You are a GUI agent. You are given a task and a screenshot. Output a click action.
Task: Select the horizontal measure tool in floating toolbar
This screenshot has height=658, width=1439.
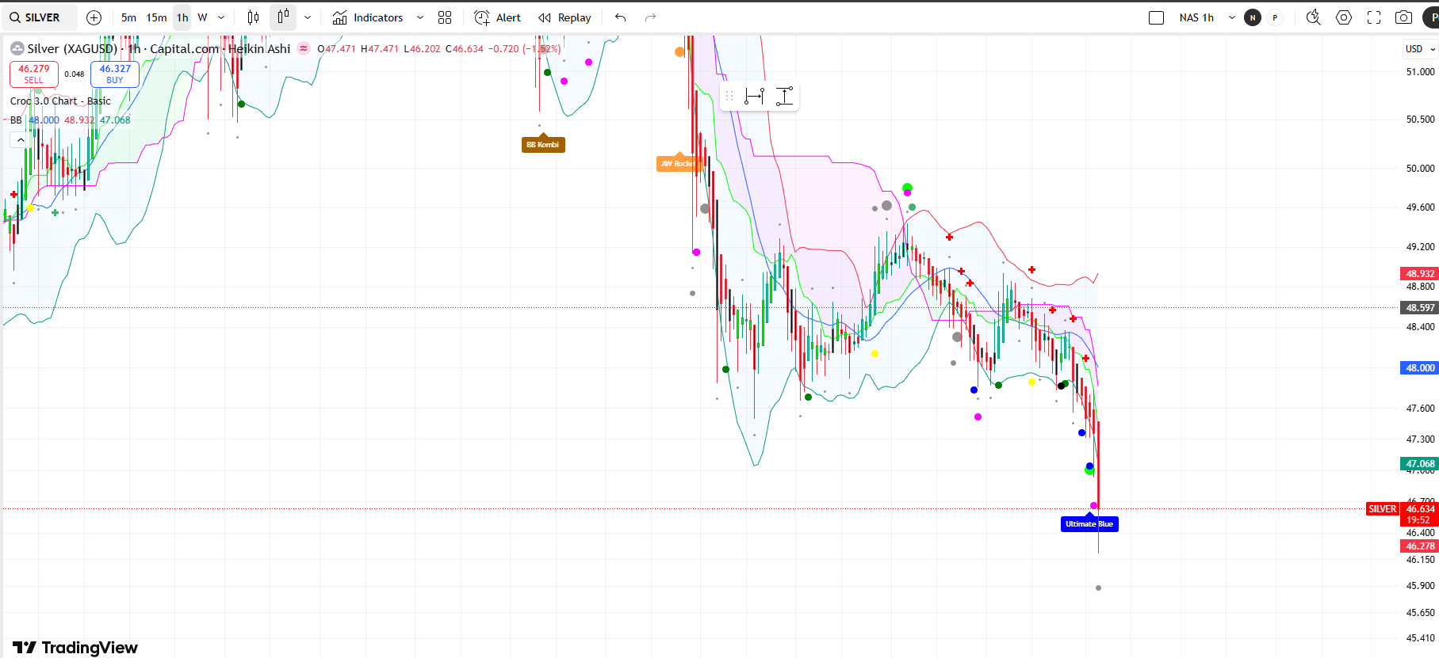coord(755,97)
